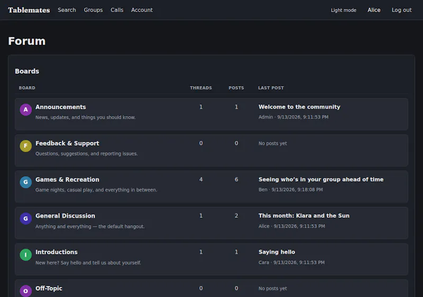Viewport: 423px width, 297px height.
Task: Open the Feedback & Support board
Action: [x=67, y=143]
